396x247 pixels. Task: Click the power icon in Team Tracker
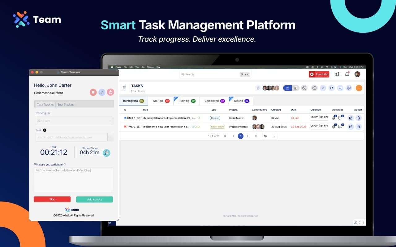[110, 92]
